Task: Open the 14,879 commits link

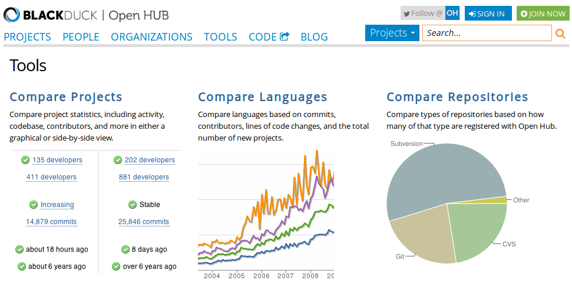Action: click(x=51, y=222)
